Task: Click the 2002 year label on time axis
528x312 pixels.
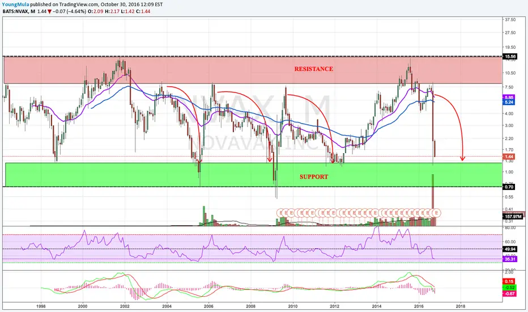Action: click(125, 306)
